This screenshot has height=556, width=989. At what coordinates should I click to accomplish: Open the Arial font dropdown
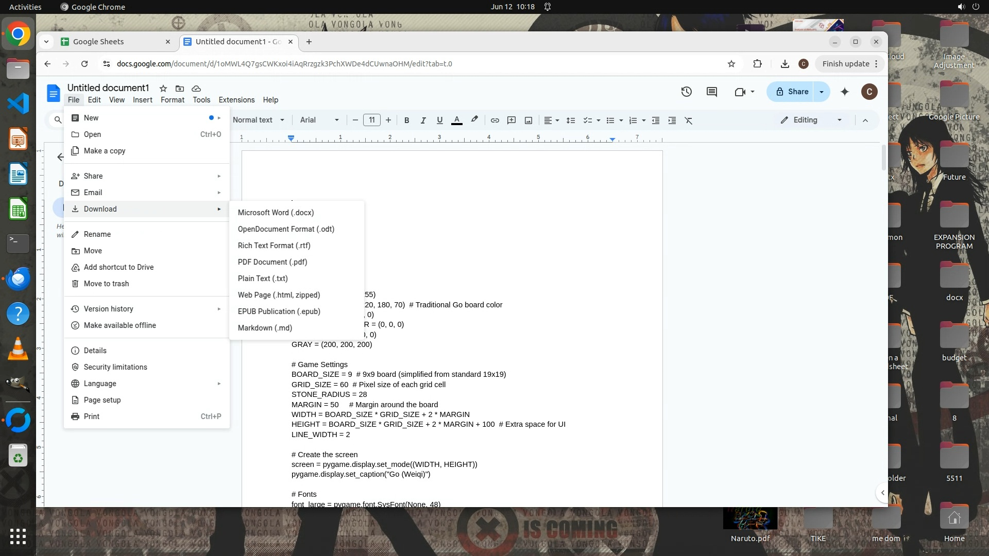click(319, 120)
